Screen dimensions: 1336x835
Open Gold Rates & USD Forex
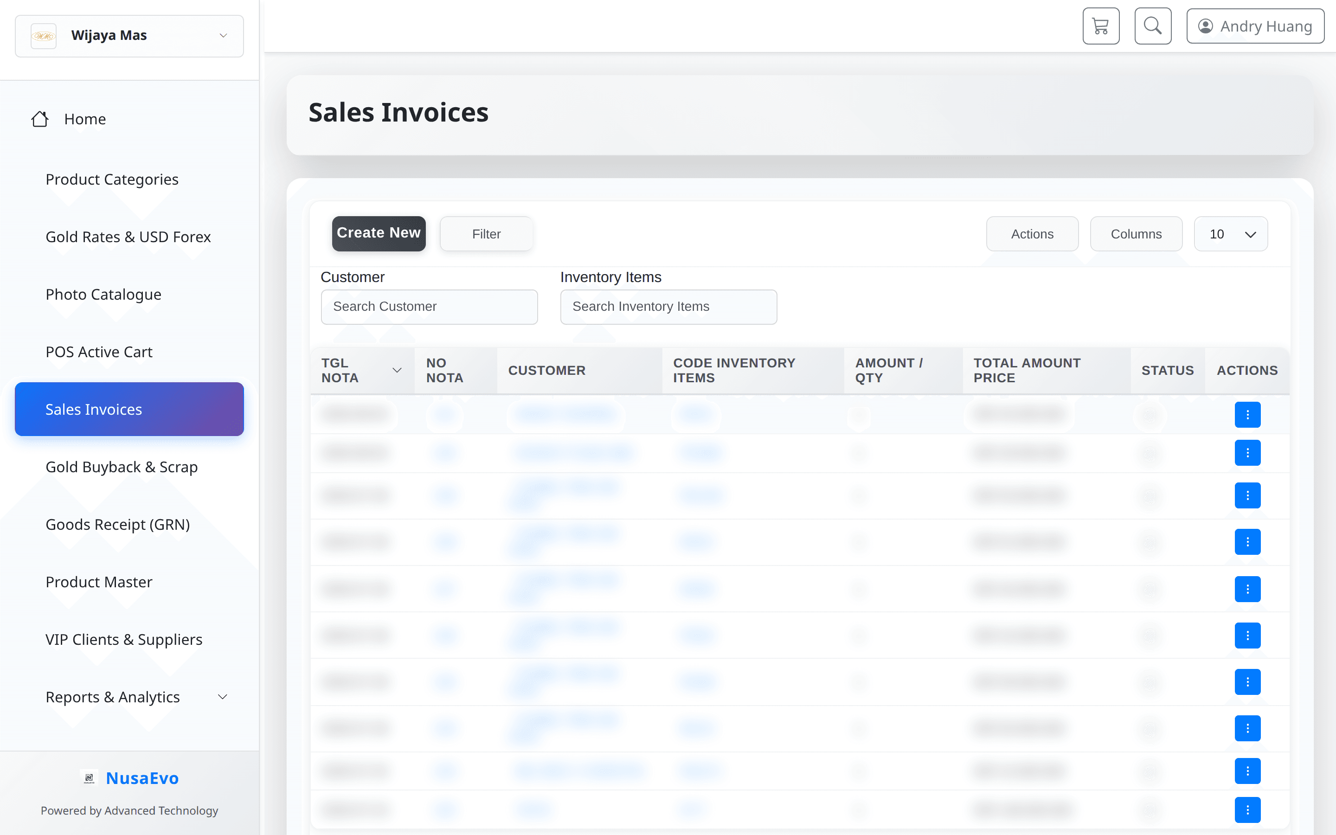point(128,237)
